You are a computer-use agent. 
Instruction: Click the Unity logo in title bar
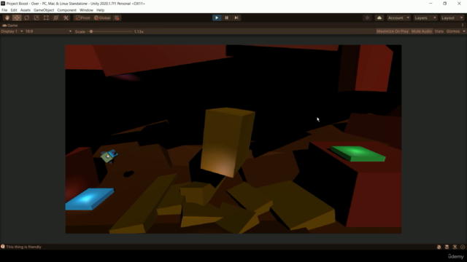click(3, 4)
